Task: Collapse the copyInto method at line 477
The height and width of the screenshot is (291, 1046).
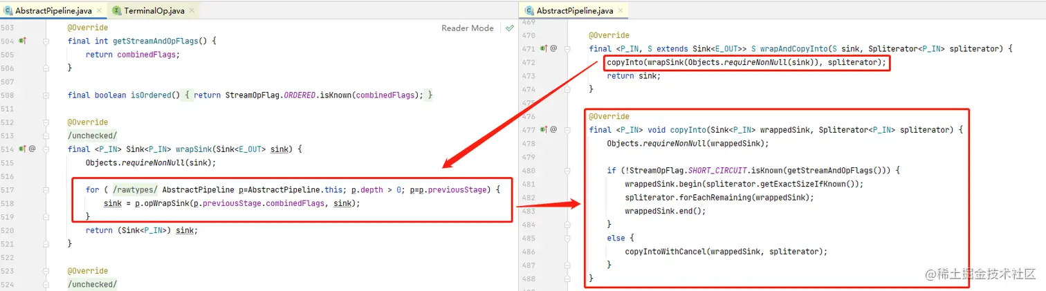Action: coord(568,129)
